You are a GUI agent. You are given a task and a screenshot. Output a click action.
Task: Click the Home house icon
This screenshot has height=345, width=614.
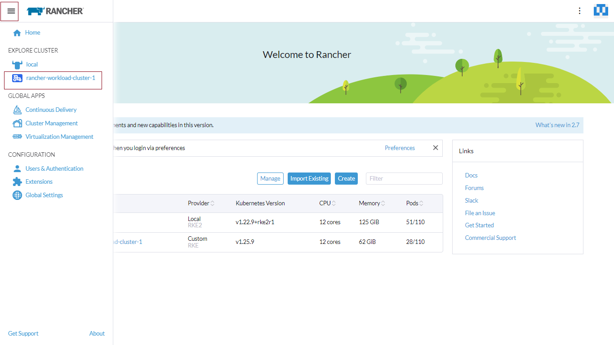pos(17,33)
